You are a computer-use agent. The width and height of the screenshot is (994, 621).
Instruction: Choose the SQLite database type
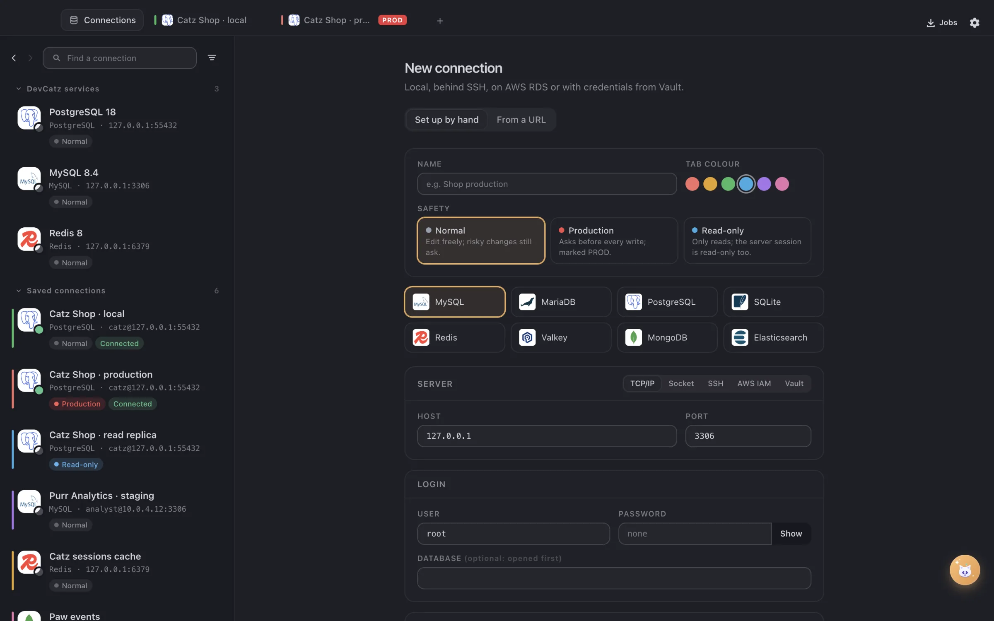773,302
